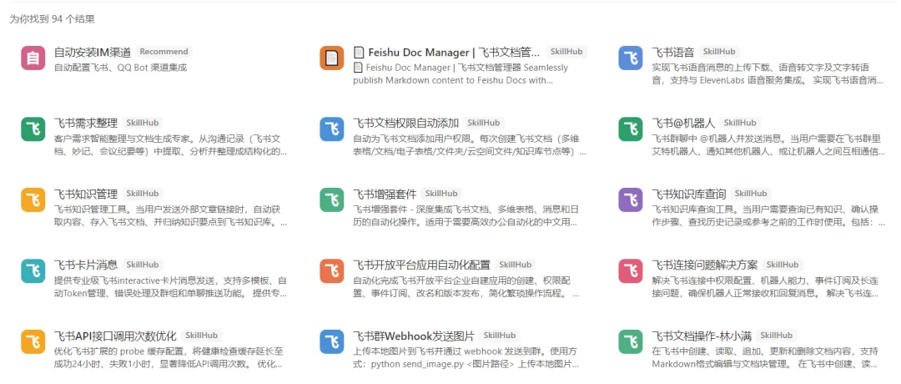901x384 pixels.
Task: Click the SkillHub tag beside 飞书API接口调用次数优化
Action: [202, 336]
